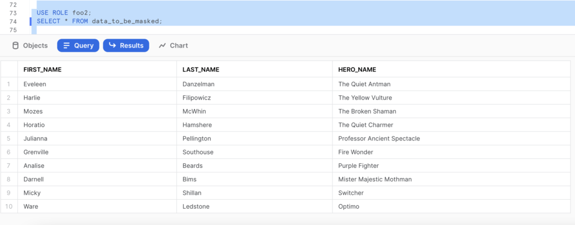Open the Objects tab

click(x=30, y=46)
